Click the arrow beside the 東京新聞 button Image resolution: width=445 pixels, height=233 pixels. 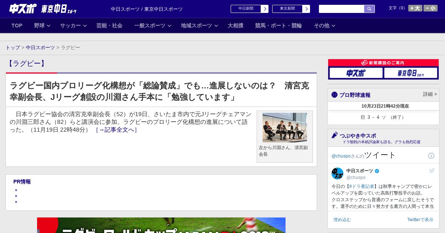306,9
